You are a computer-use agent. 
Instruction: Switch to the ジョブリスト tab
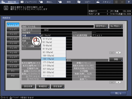click(29, 2)
